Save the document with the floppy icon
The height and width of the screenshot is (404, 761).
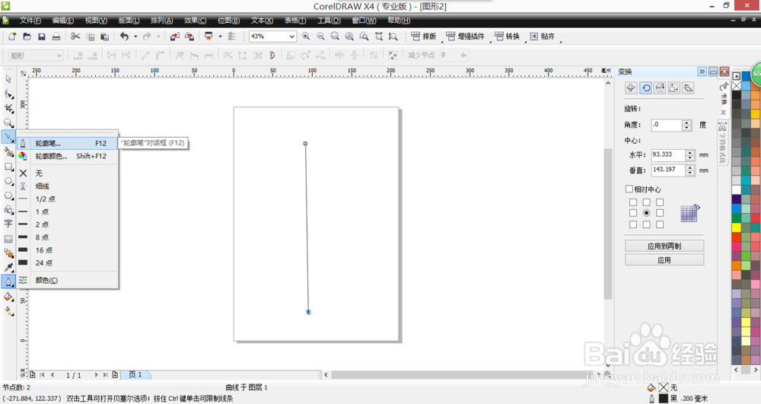41,37
